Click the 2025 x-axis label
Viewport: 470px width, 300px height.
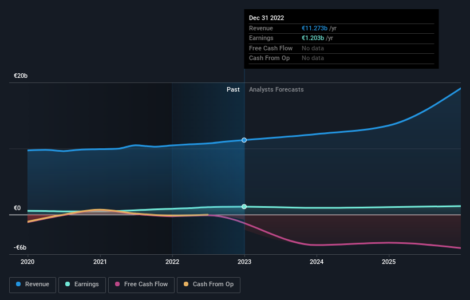389,262
